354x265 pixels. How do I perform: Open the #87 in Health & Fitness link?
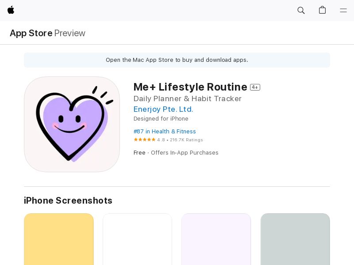[165, 131]
